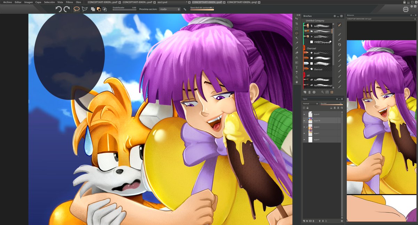This screenshot has width=418, height=225.
Task: Click the redo arrow in the toolbar
Action: [67, 9]
